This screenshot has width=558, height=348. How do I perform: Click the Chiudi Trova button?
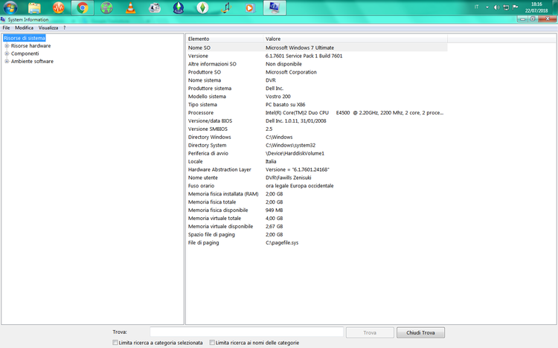click(420, 332)
